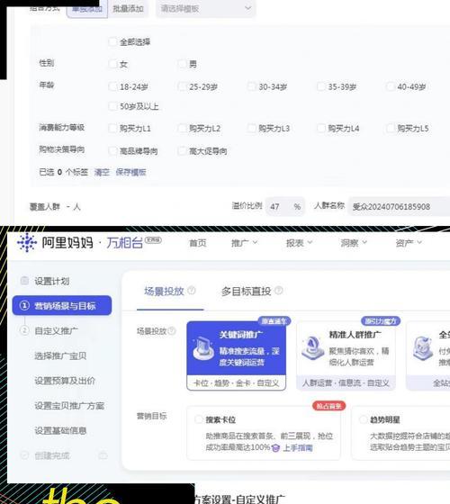The image size is (450, 504).
Task: Select the 50岁及以上 checkbox
Action: (112, 106)
